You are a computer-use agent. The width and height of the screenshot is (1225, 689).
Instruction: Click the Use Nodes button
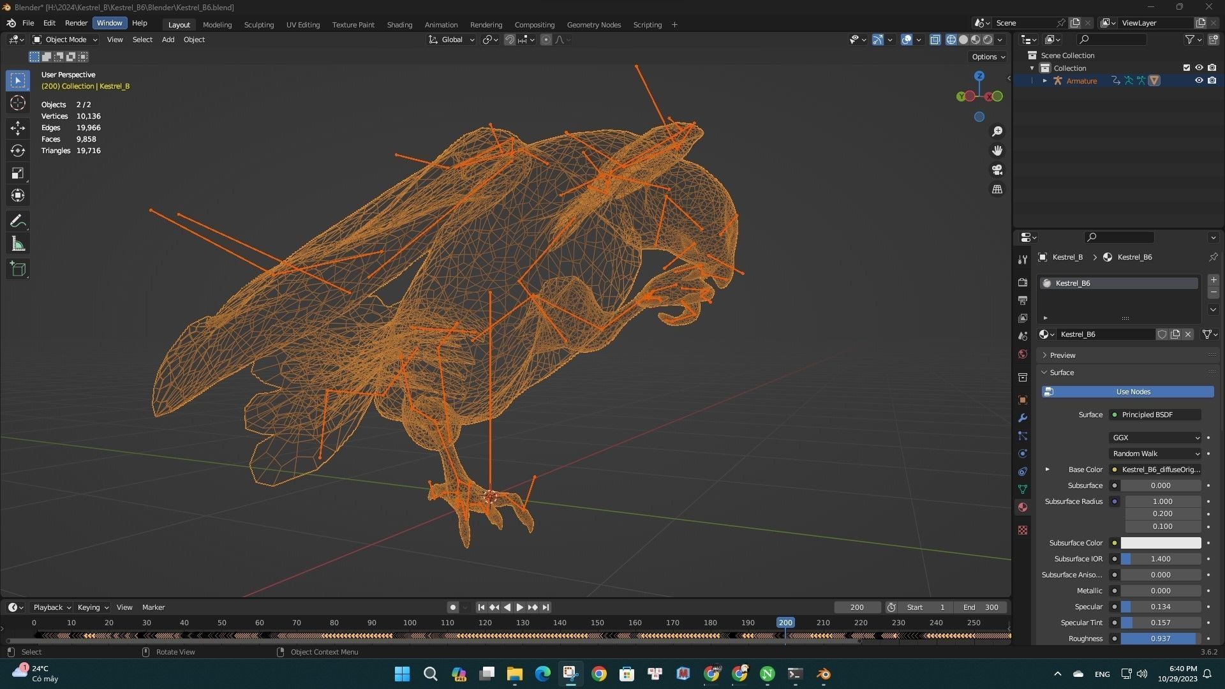(x=1127, y=392)
